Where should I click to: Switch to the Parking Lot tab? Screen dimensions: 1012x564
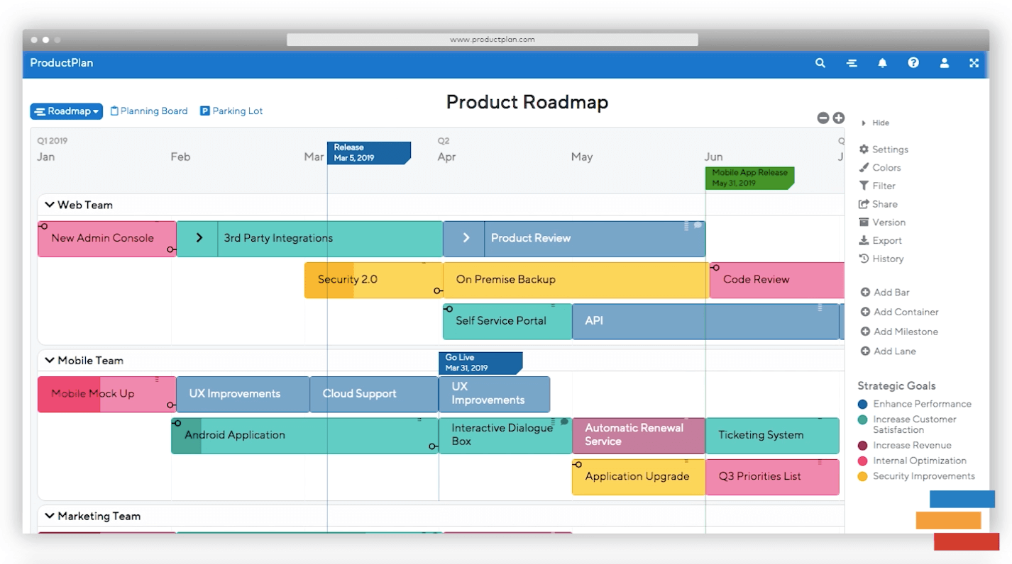click(231, 111)
